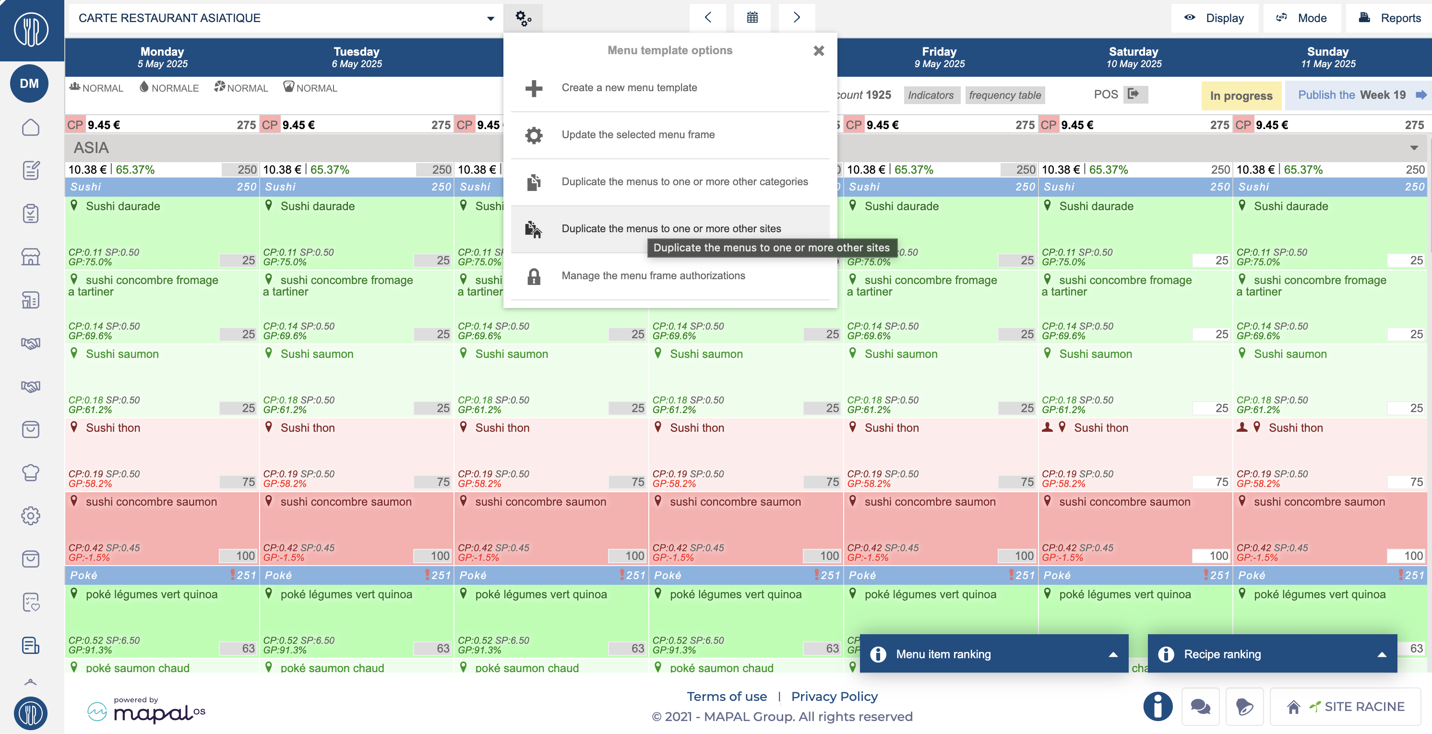The height and width of the screenshot is (734, 1432).
Task: Collapse the ASIA category section arrow
Action: tap(1414, 148)
